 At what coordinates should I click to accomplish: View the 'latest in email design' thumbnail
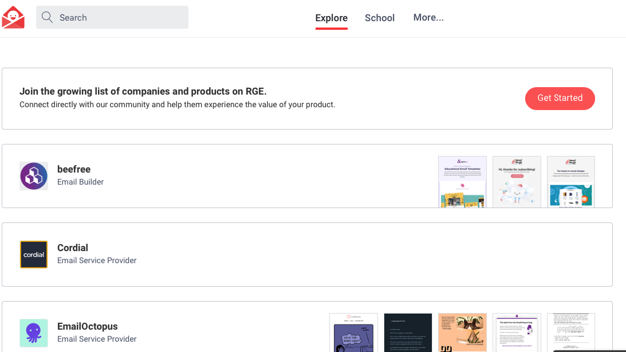(x=571, y=181)
